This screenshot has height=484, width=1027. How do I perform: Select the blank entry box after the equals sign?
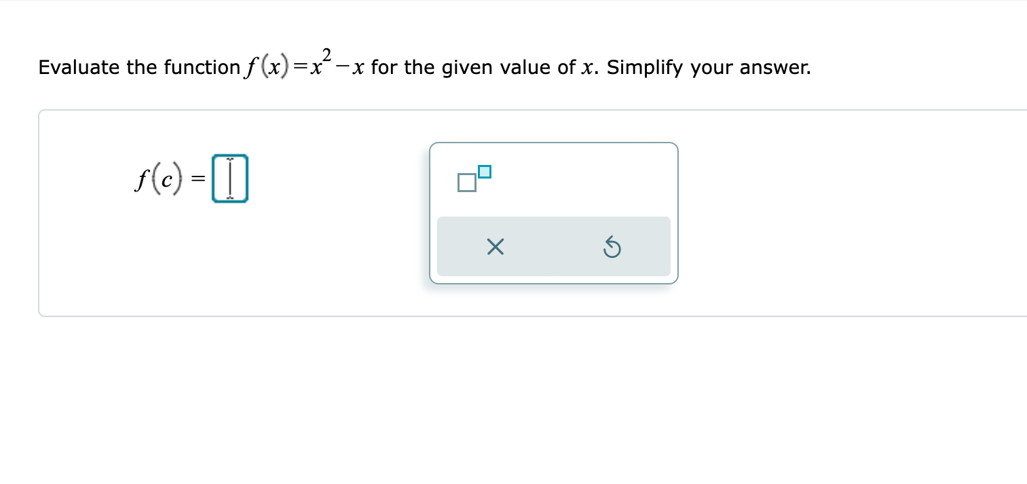tap(229, 178)
